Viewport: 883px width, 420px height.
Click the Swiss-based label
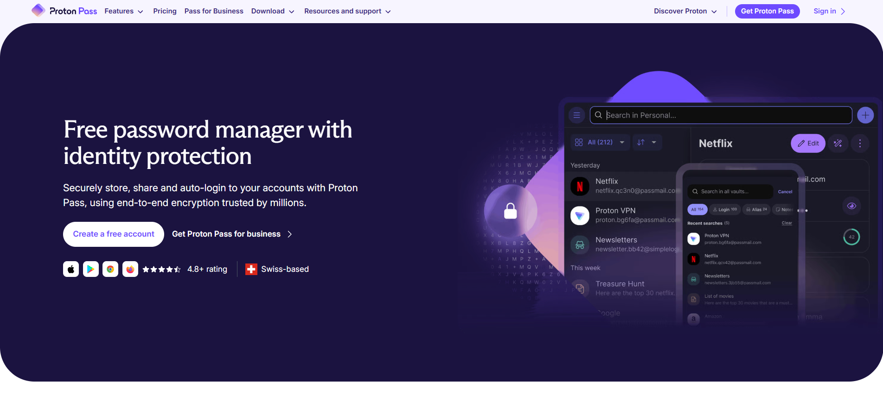pyautogui.click(x=285, y=269)
